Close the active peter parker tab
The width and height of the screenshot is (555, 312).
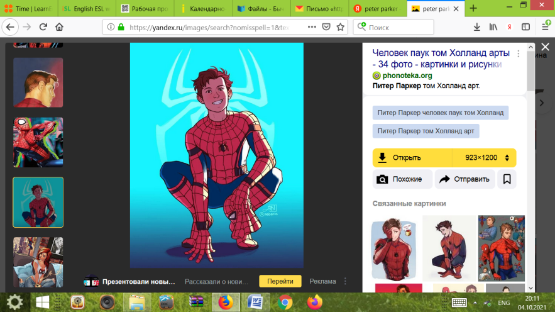[456, 9]
